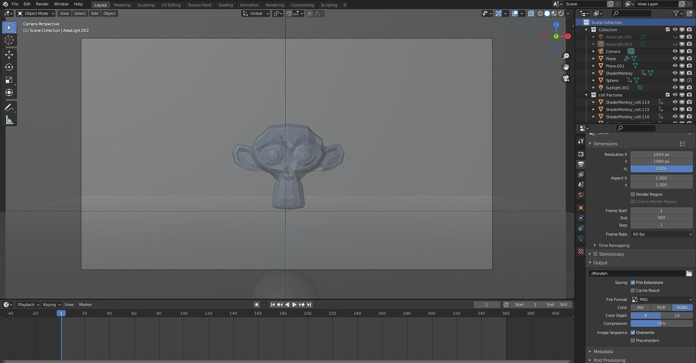Viewport: 696px width, 363px height.
Task: Click the pan view hand icon
Action: coord(566,67)
